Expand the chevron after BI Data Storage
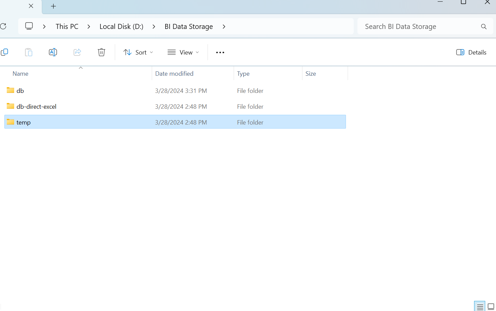Screen dimensions: 496x311 (224, 26)
